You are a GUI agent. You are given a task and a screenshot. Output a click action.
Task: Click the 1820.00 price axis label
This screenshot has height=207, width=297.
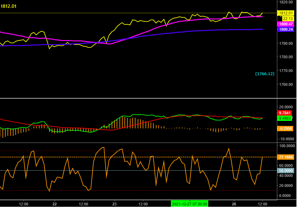point(286,2)
